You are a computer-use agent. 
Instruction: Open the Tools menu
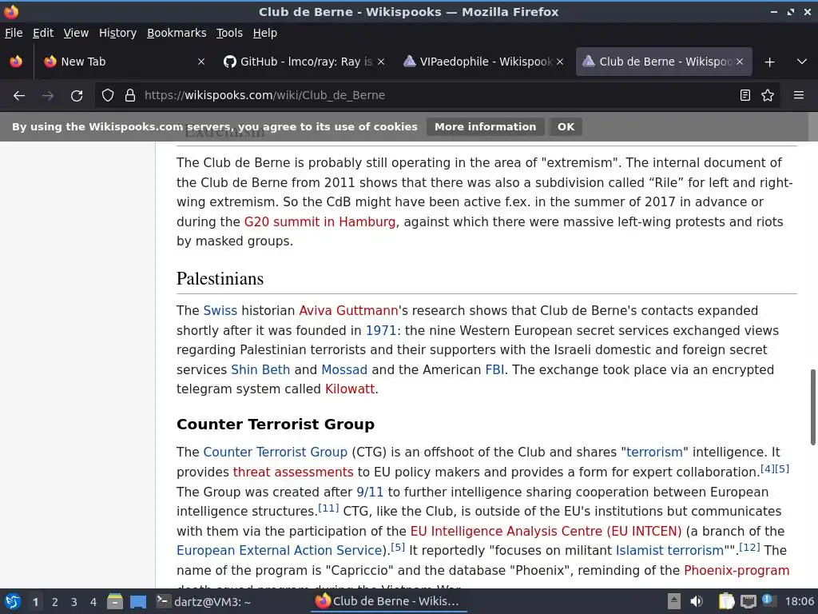(229, 33)
